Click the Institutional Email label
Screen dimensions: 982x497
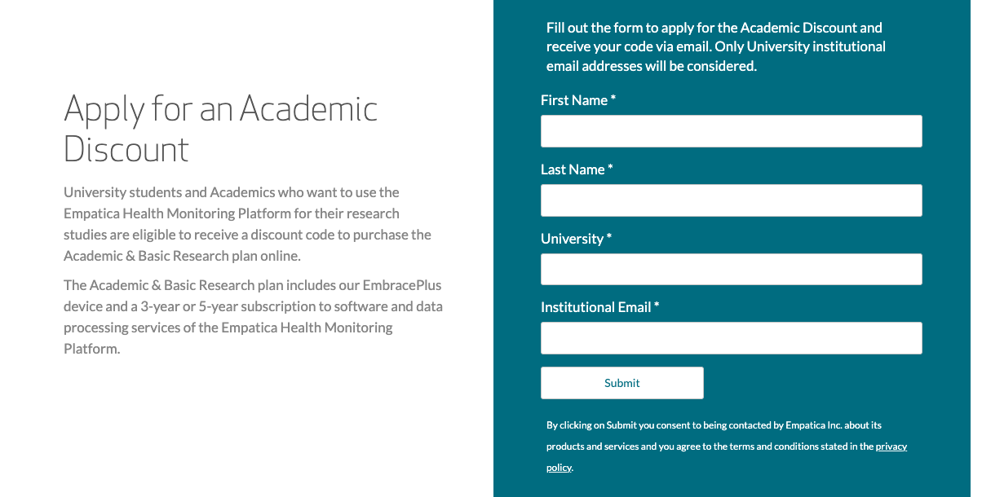[595, 307]
